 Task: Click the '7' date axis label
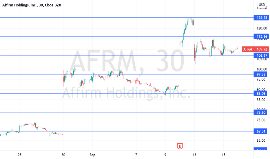coord(136,155)
